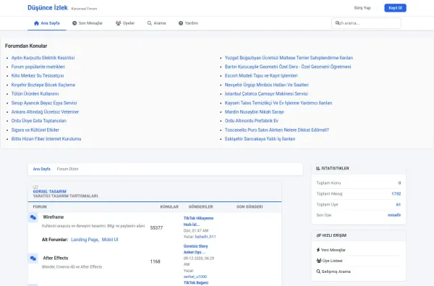Open the TikTok Beğeni last post link
The width and height of the screenshot is (434, 286).
point(196,282)
